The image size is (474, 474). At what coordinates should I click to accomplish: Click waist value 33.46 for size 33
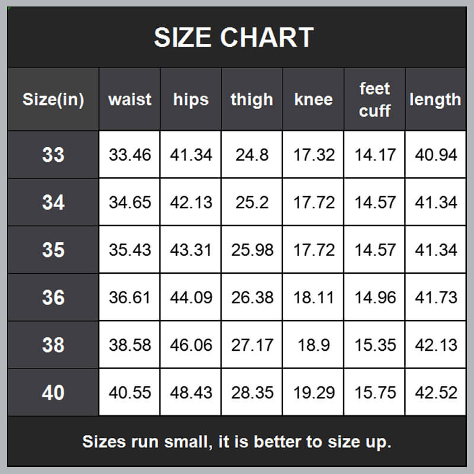tap(130, 155)
